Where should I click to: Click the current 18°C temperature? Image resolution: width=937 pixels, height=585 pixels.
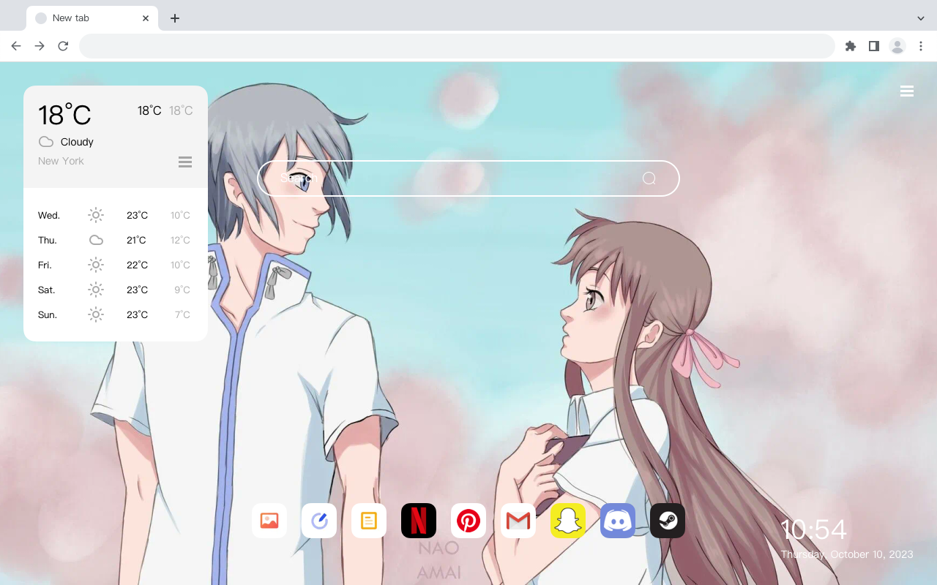click(x=64, y=115)
